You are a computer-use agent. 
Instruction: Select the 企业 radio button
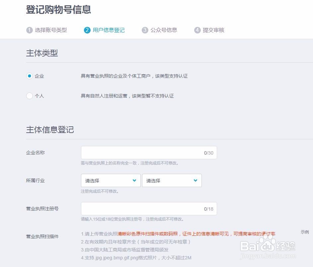pyautogui.click(x=29, y=76)
